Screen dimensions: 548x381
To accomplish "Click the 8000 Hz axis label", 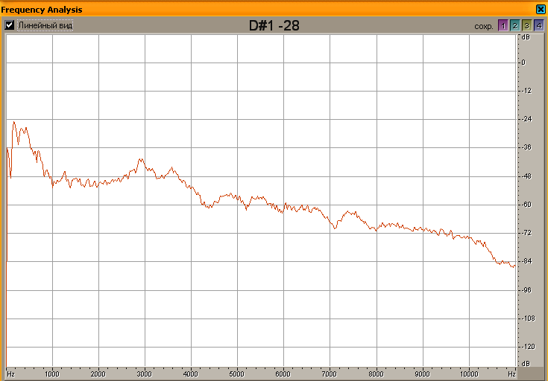I will pos(376,374).
